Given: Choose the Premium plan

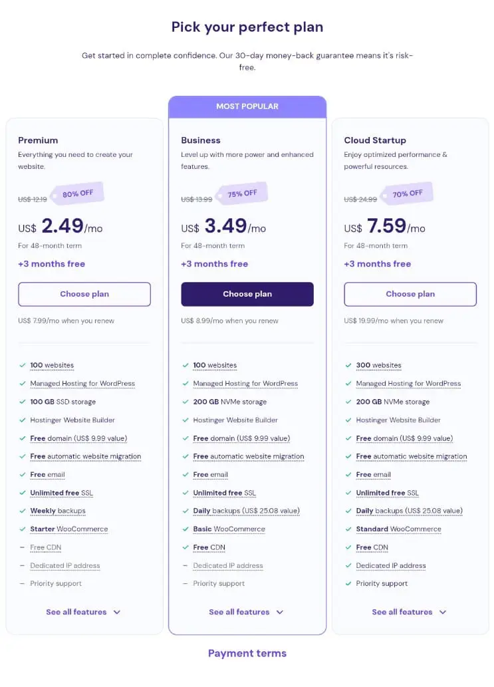Looking at the screenshot, I should coord(84,294).
